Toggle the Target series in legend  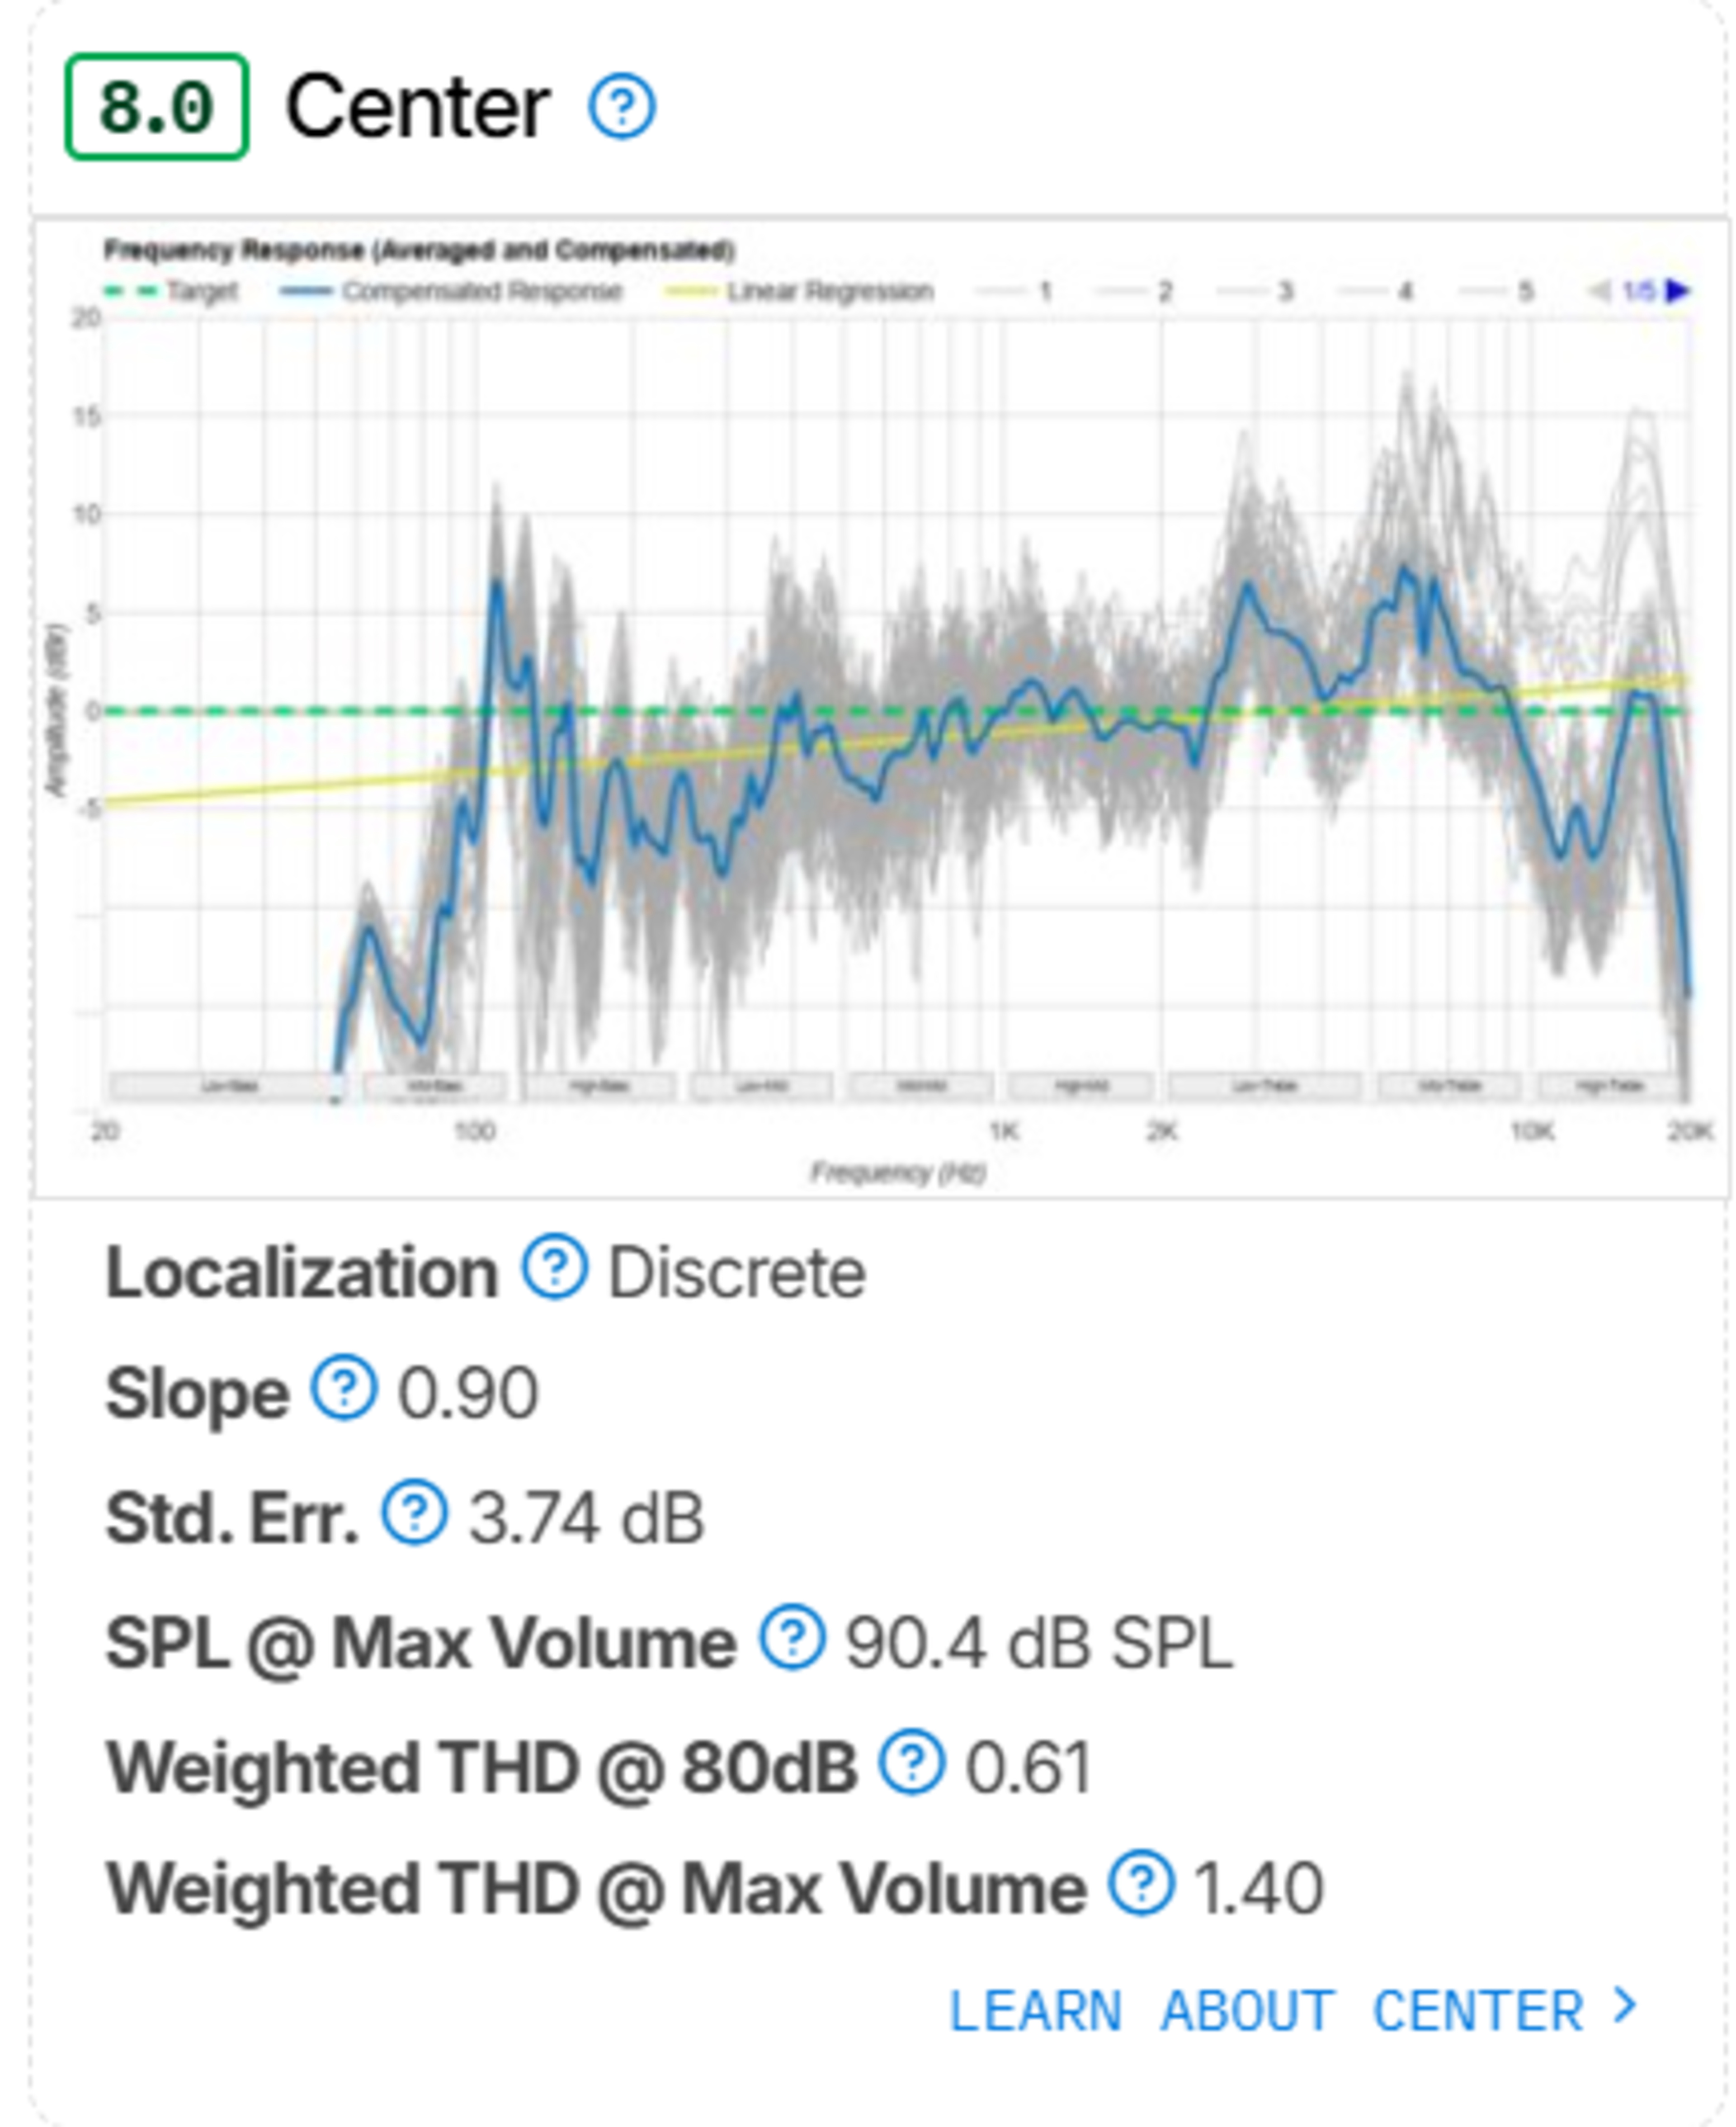coord(171,291)
